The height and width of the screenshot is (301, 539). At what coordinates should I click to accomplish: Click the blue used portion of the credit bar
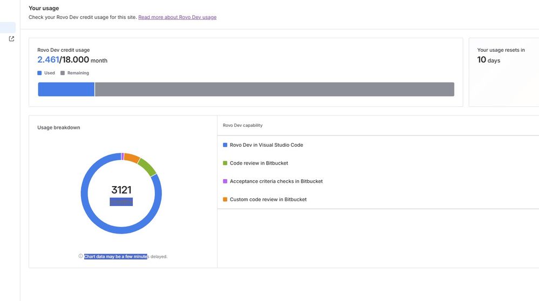coord(66,89)
